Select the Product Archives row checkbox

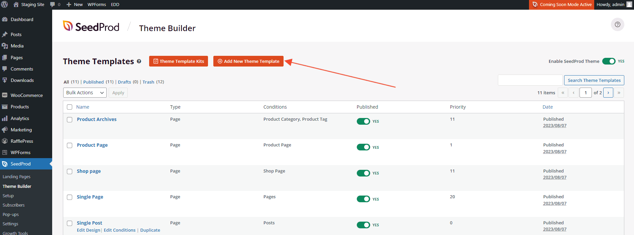point(70,120)
